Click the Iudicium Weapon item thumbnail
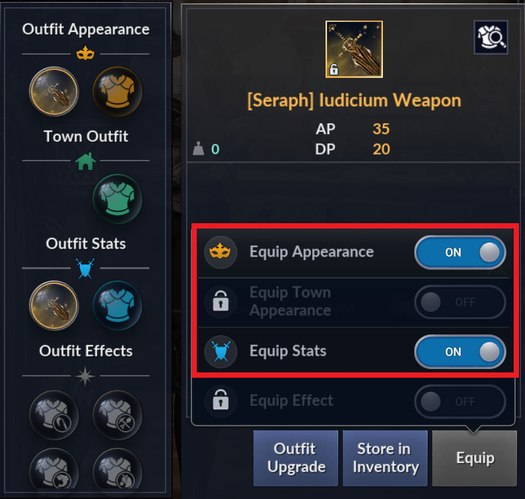Image resolution: width=525 pixels, height=499 pixels. (x=354, y=49)
